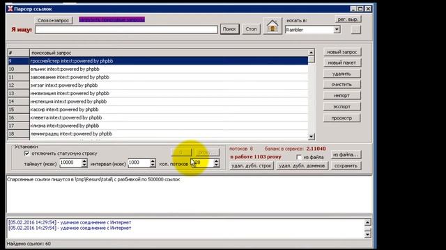This screenshot has height=250, width=446.
Task: Click the 'рег. выр.' button
Action: point(348,19)
